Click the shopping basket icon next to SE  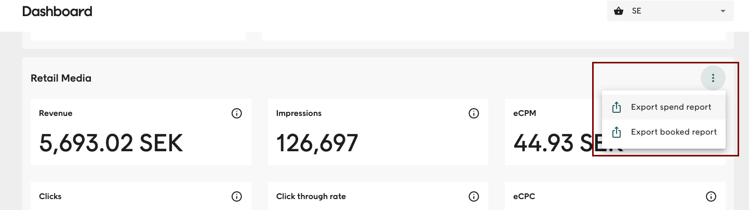pyautogui.click(x=619, y=11)
